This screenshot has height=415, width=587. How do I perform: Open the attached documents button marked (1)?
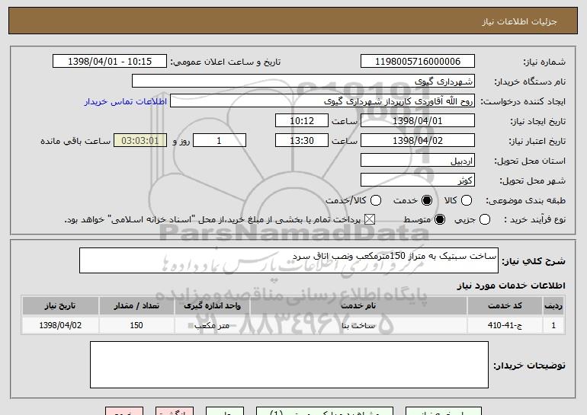tap(325, 411)
